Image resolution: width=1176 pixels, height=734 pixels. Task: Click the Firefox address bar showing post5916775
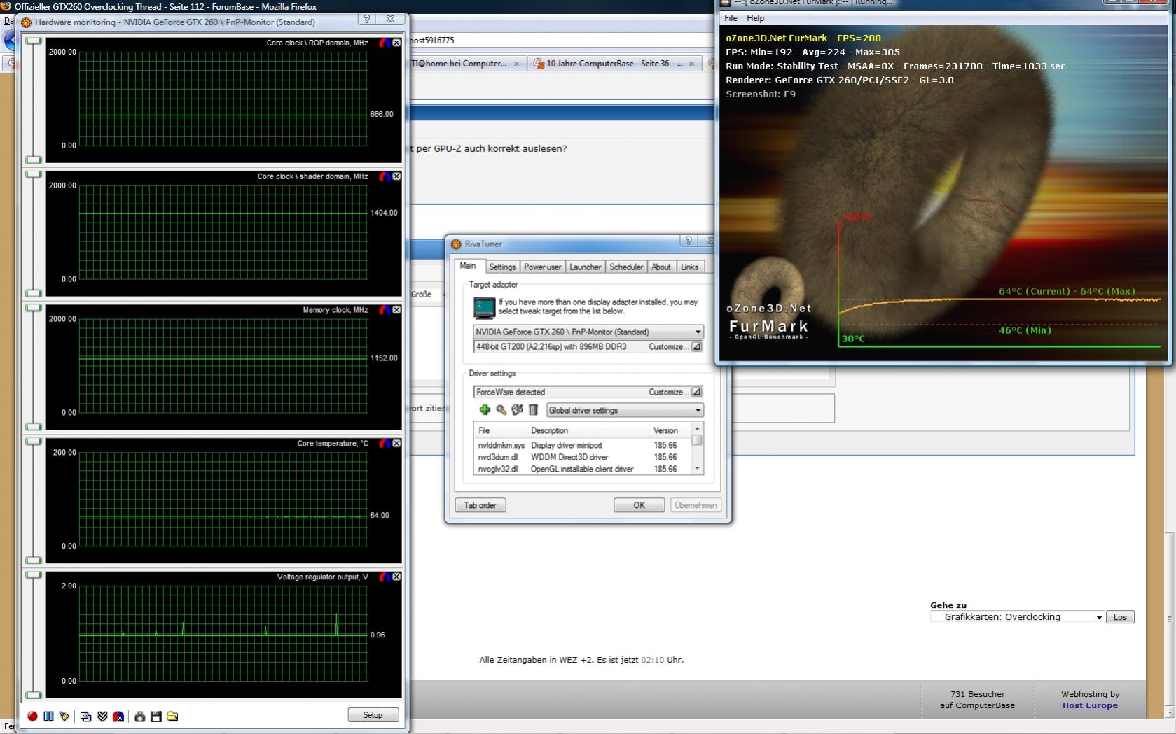[560, 41]
